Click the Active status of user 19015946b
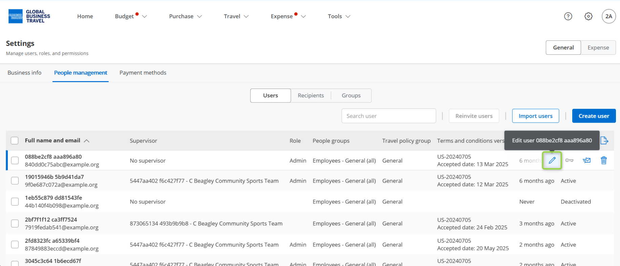Screen dimensions: 620x266 568,181
